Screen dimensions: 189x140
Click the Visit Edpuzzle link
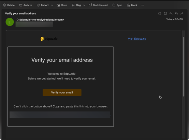(x=137, y=39)
